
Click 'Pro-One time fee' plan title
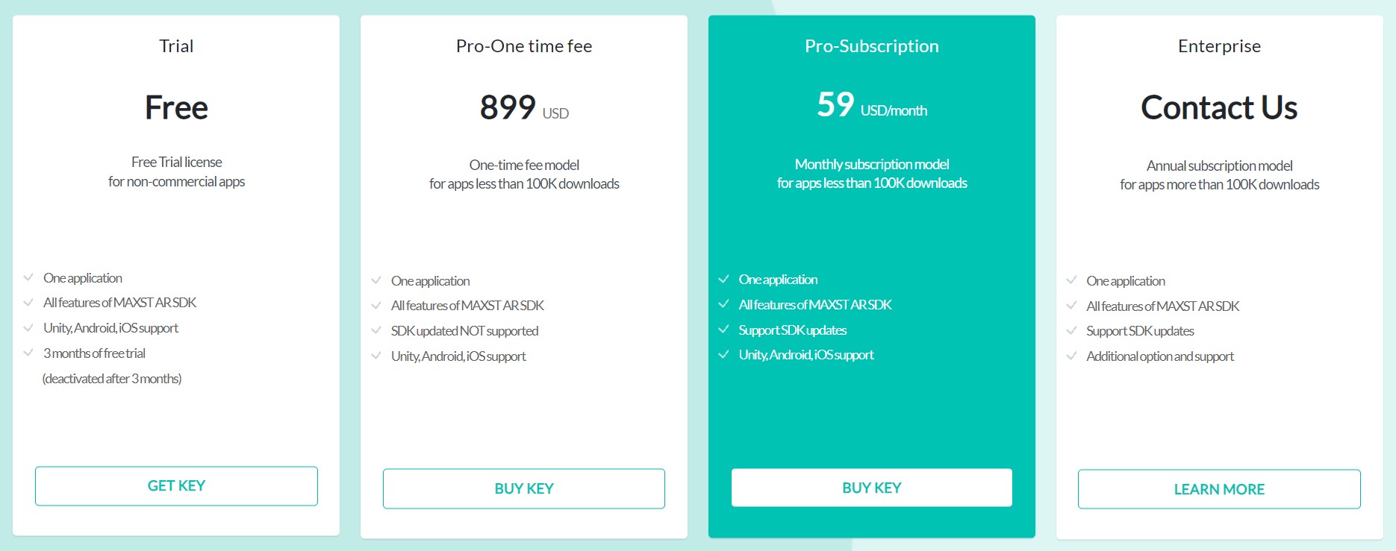click(x=524, y=46)
